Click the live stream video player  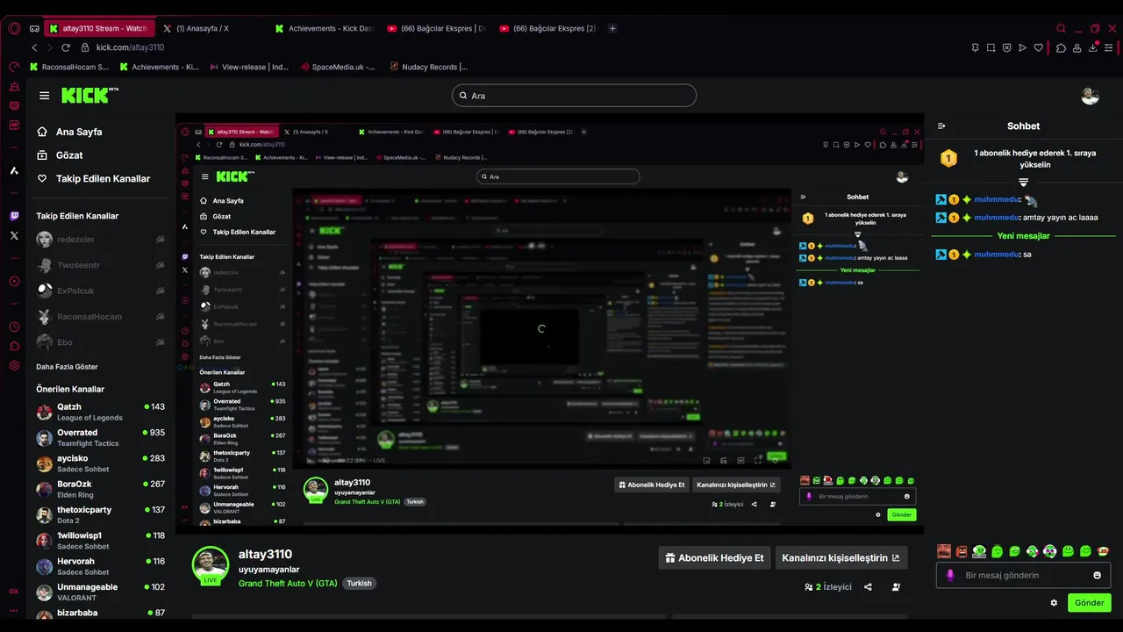[549, 323]
